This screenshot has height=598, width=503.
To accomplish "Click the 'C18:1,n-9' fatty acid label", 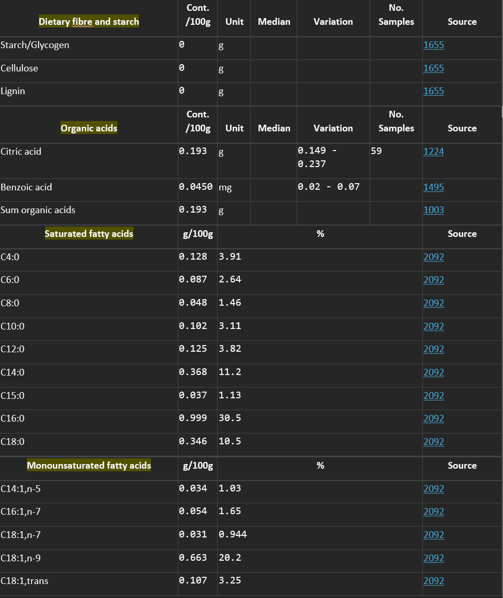I will pos(21,558).
